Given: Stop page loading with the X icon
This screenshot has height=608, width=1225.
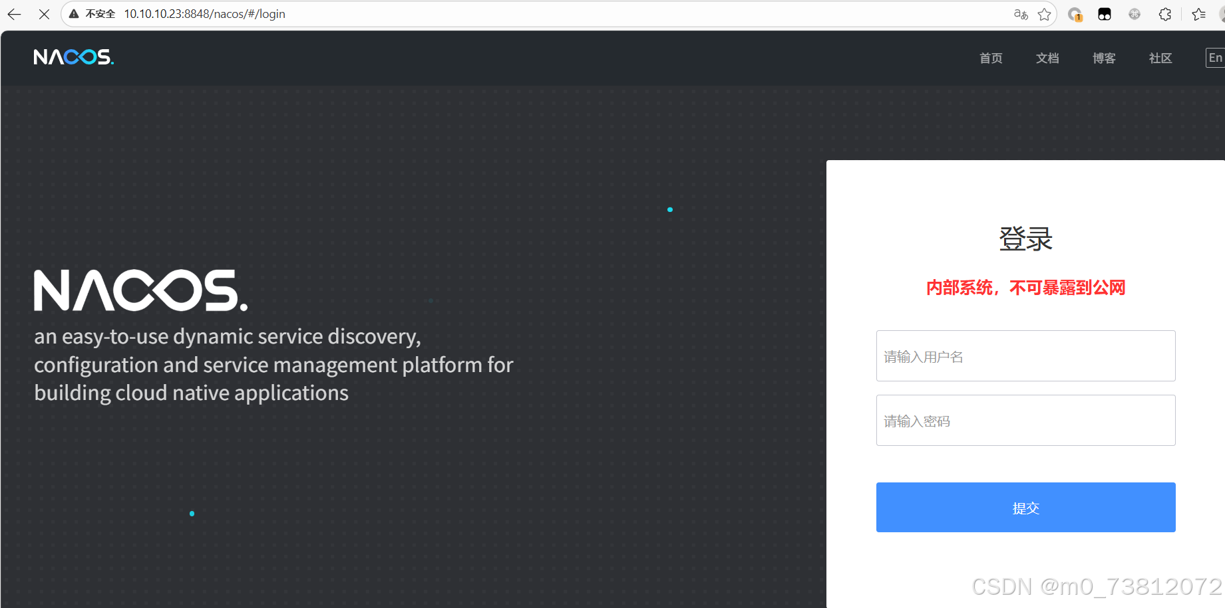Looking at the screenshot, I should click(x=44, y=14).
